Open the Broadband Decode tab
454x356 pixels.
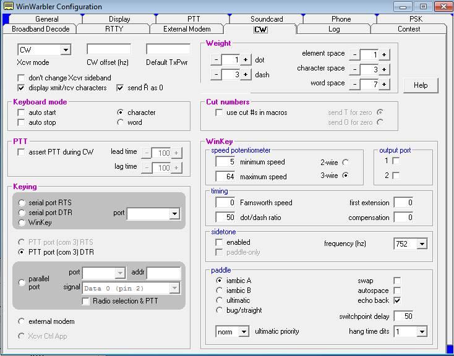[x=41, y=29]
